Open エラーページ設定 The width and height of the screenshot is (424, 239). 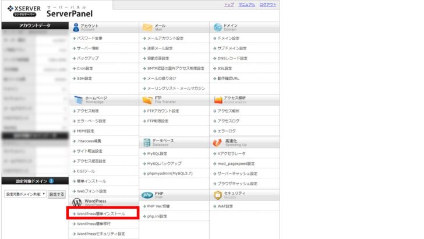click(91, 121)
